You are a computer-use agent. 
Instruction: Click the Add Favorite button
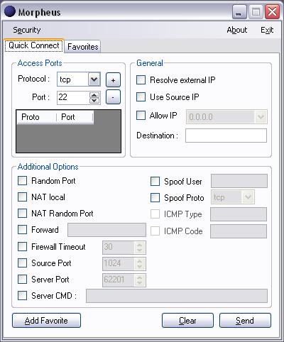tap(46, 321)
